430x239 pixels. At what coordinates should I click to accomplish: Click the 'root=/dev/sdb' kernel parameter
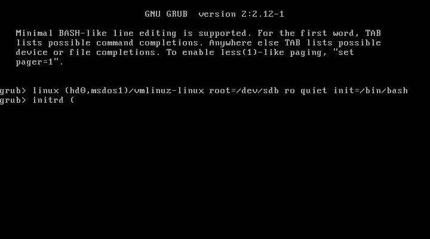pyautogui.click(x=244, y=91)
